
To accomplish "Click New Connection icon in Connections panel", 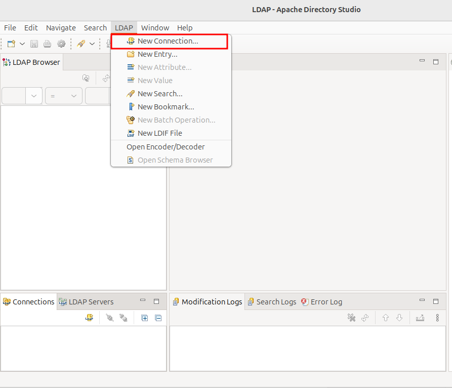I will (90, 318).
